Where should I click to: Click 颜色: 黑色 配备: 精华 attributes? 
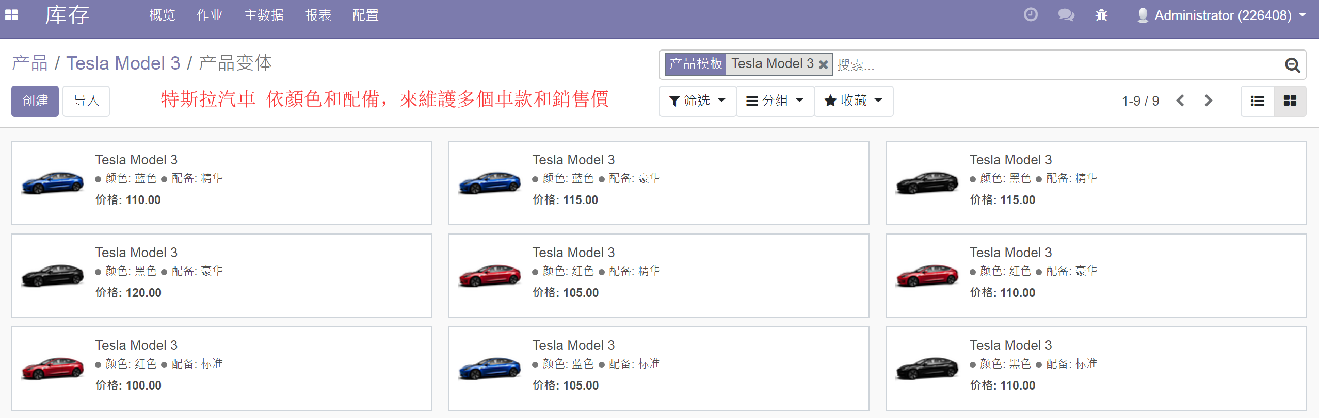point(1034,178)
